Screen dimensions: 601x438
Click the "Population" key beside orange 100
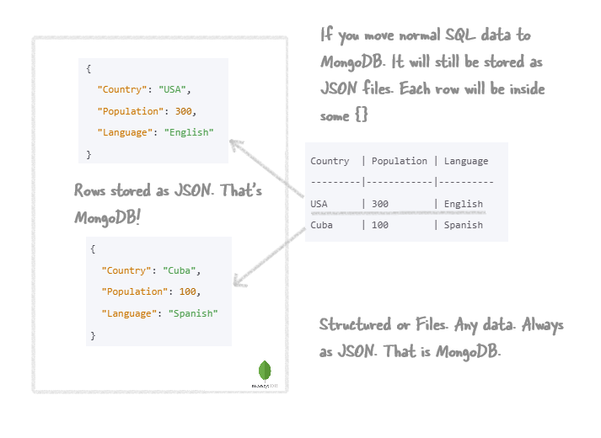[x=135, y=291]
